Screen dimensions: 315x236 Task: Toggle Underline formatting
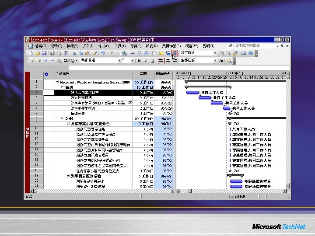153,61
